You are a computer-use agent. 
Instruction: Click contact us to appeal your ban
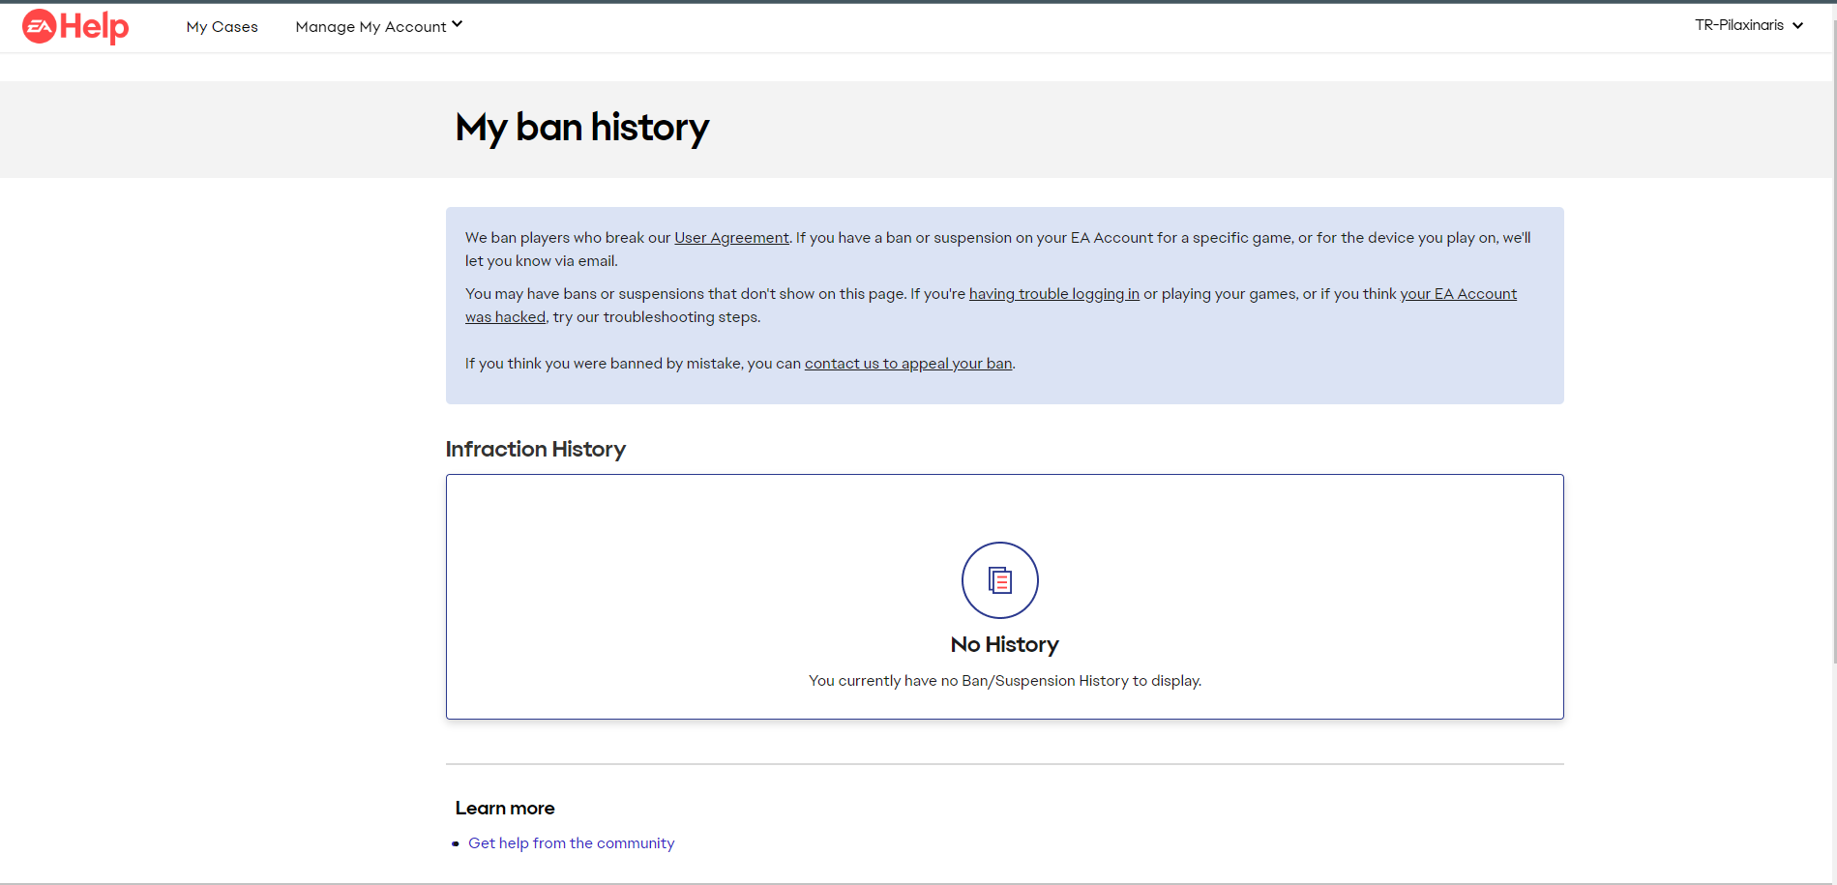tap(908, 364)
